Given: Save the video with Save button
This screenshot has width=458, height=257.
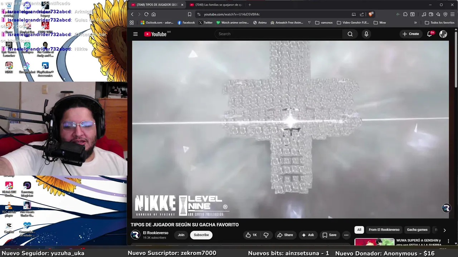Looking at the screenshot, I should point(329,235).
